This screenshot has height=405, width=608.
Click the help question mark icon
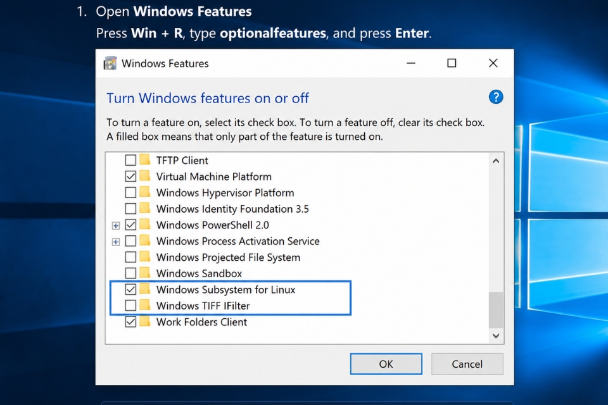496,97
